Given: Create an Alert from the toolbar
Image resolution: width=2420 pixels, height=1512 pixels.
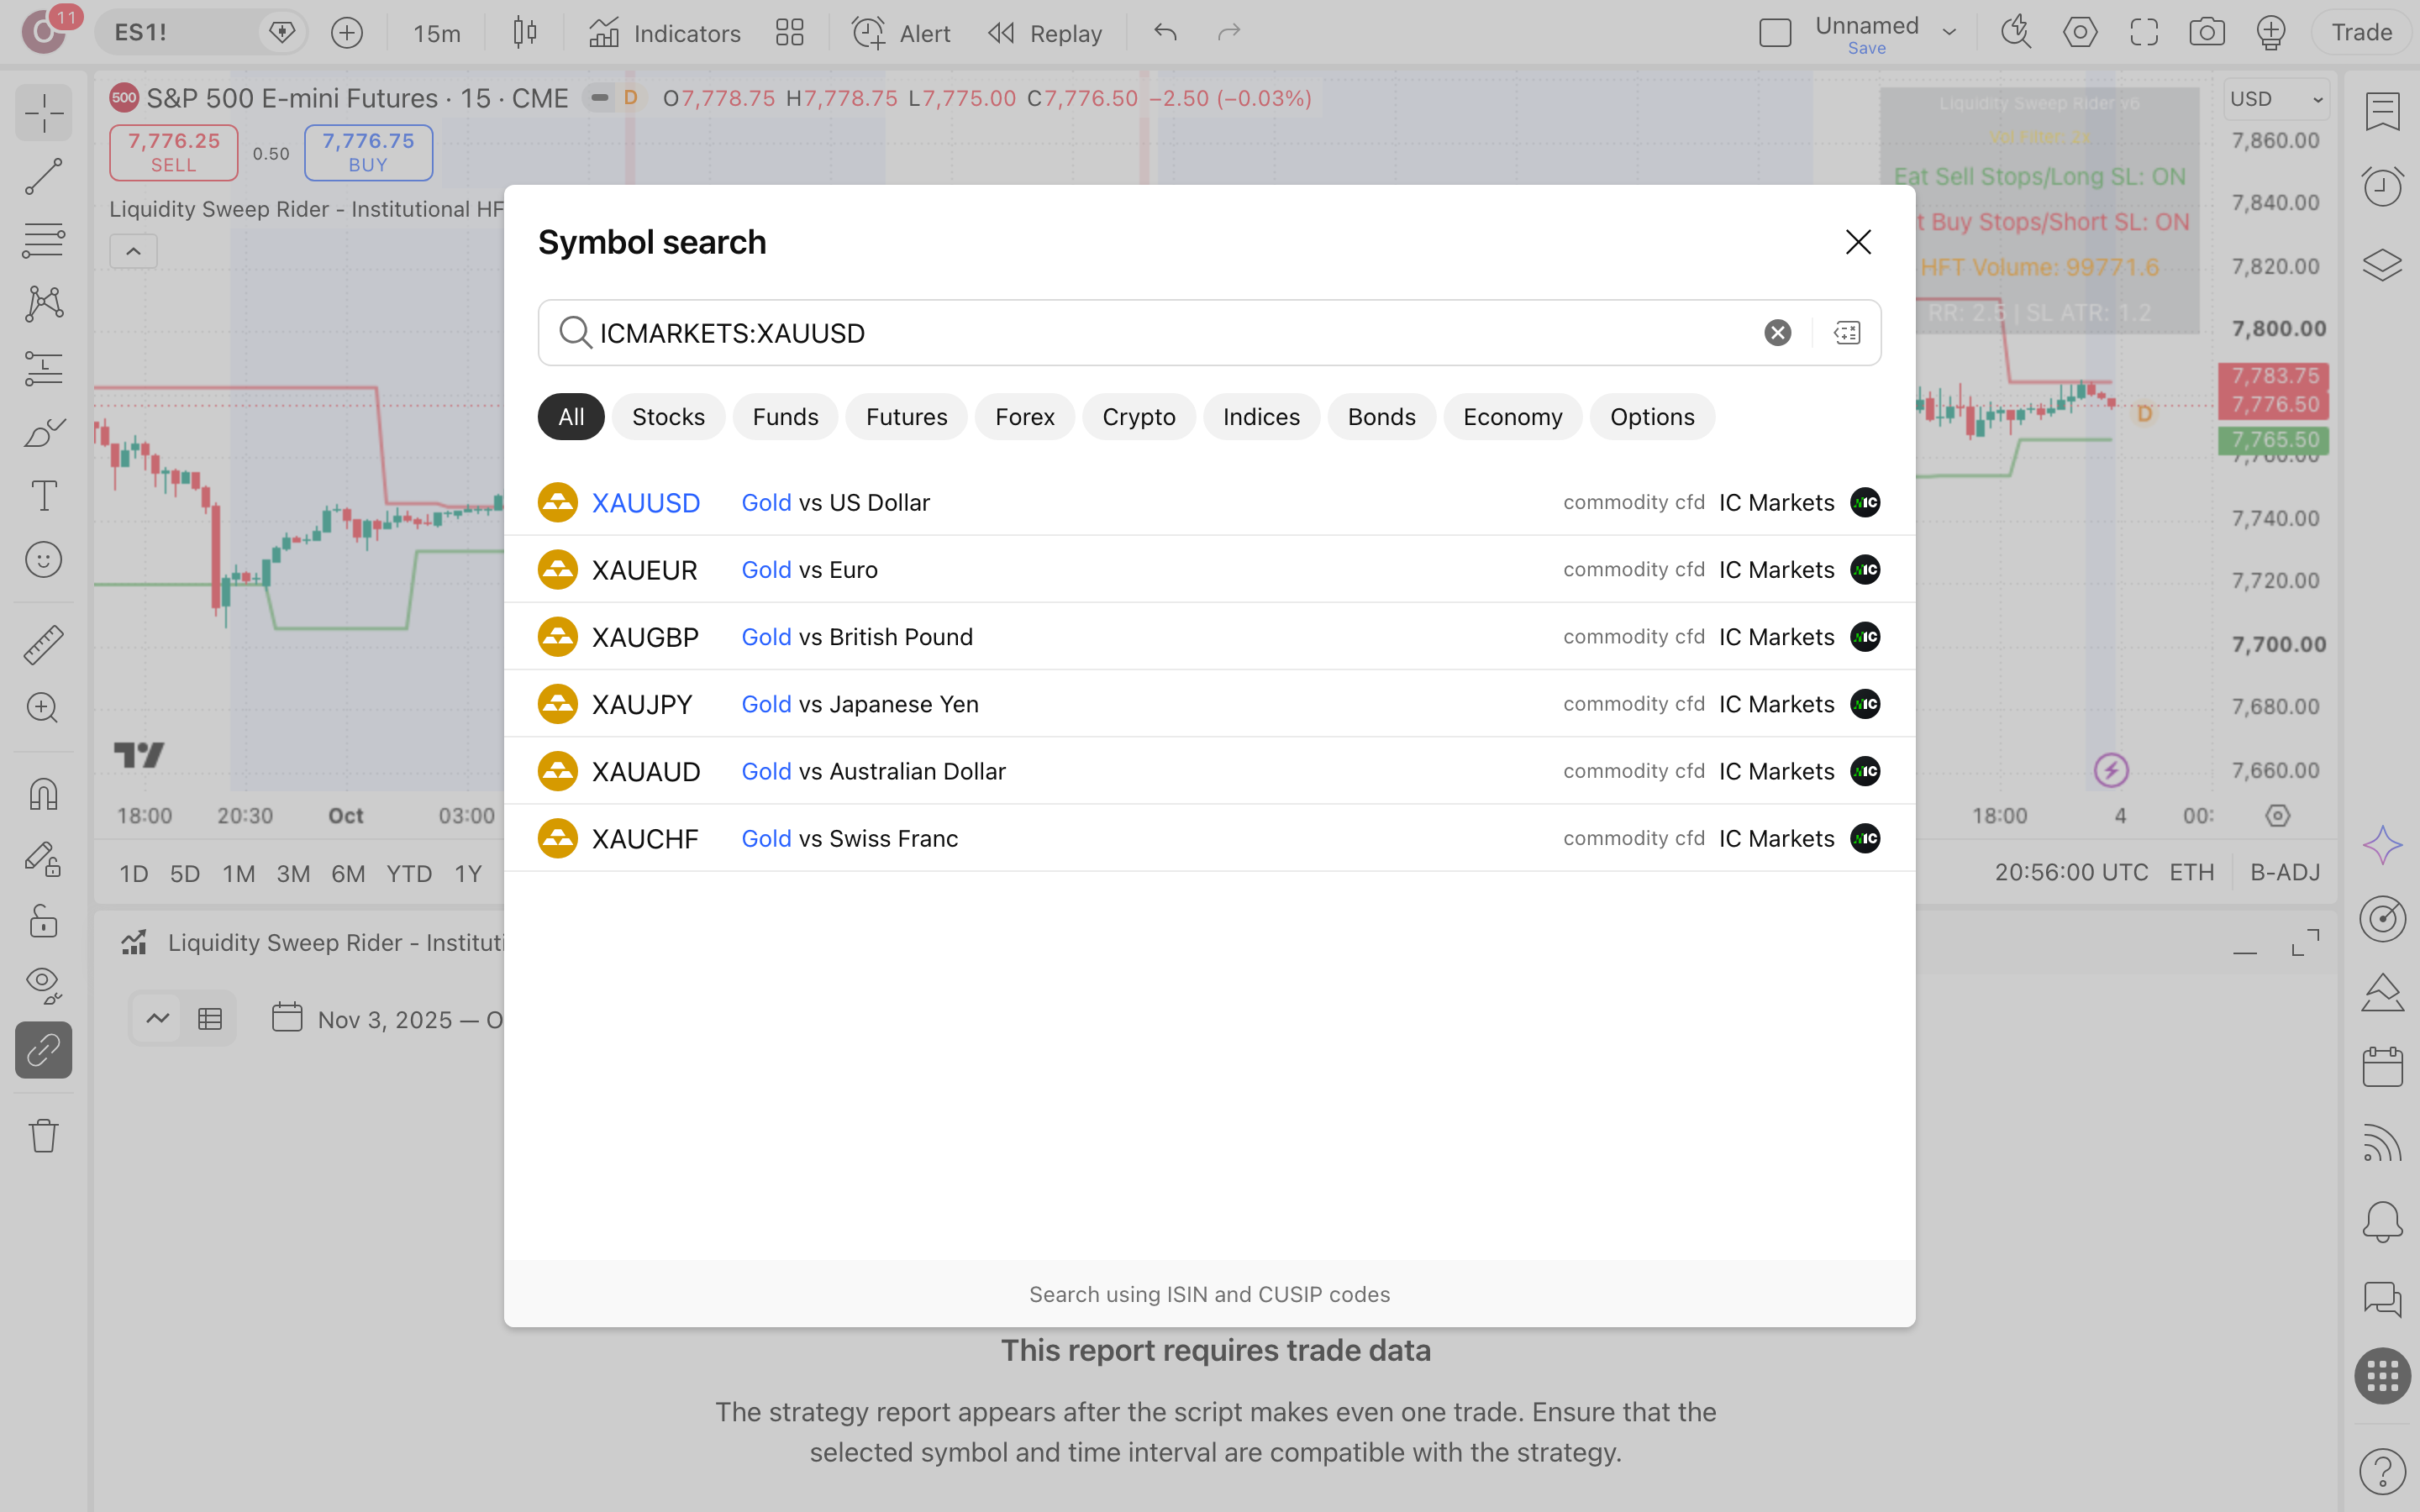Looking at the screenshot, I should 900,33.
